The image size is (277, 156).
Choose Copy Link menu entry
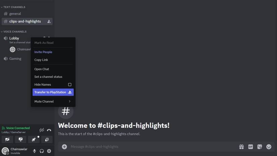pyautogui.click(x=53, y=60)
